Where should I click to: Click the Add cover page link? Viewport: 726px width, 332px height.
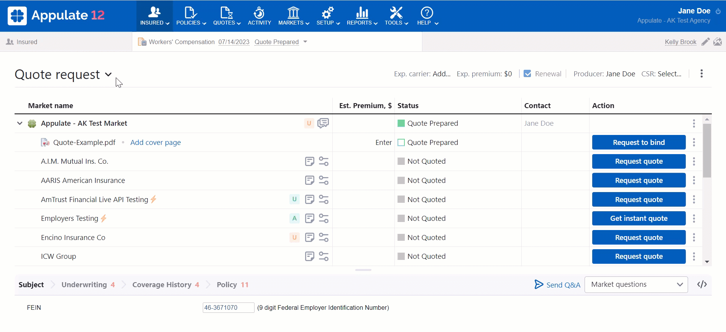click(155, 143)
